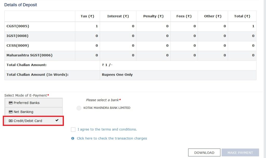Image resolution: width=266 pixels, height=158 pixels.
Task: Switch to Preferred Banks payment mode
Action: coord(26,103)
